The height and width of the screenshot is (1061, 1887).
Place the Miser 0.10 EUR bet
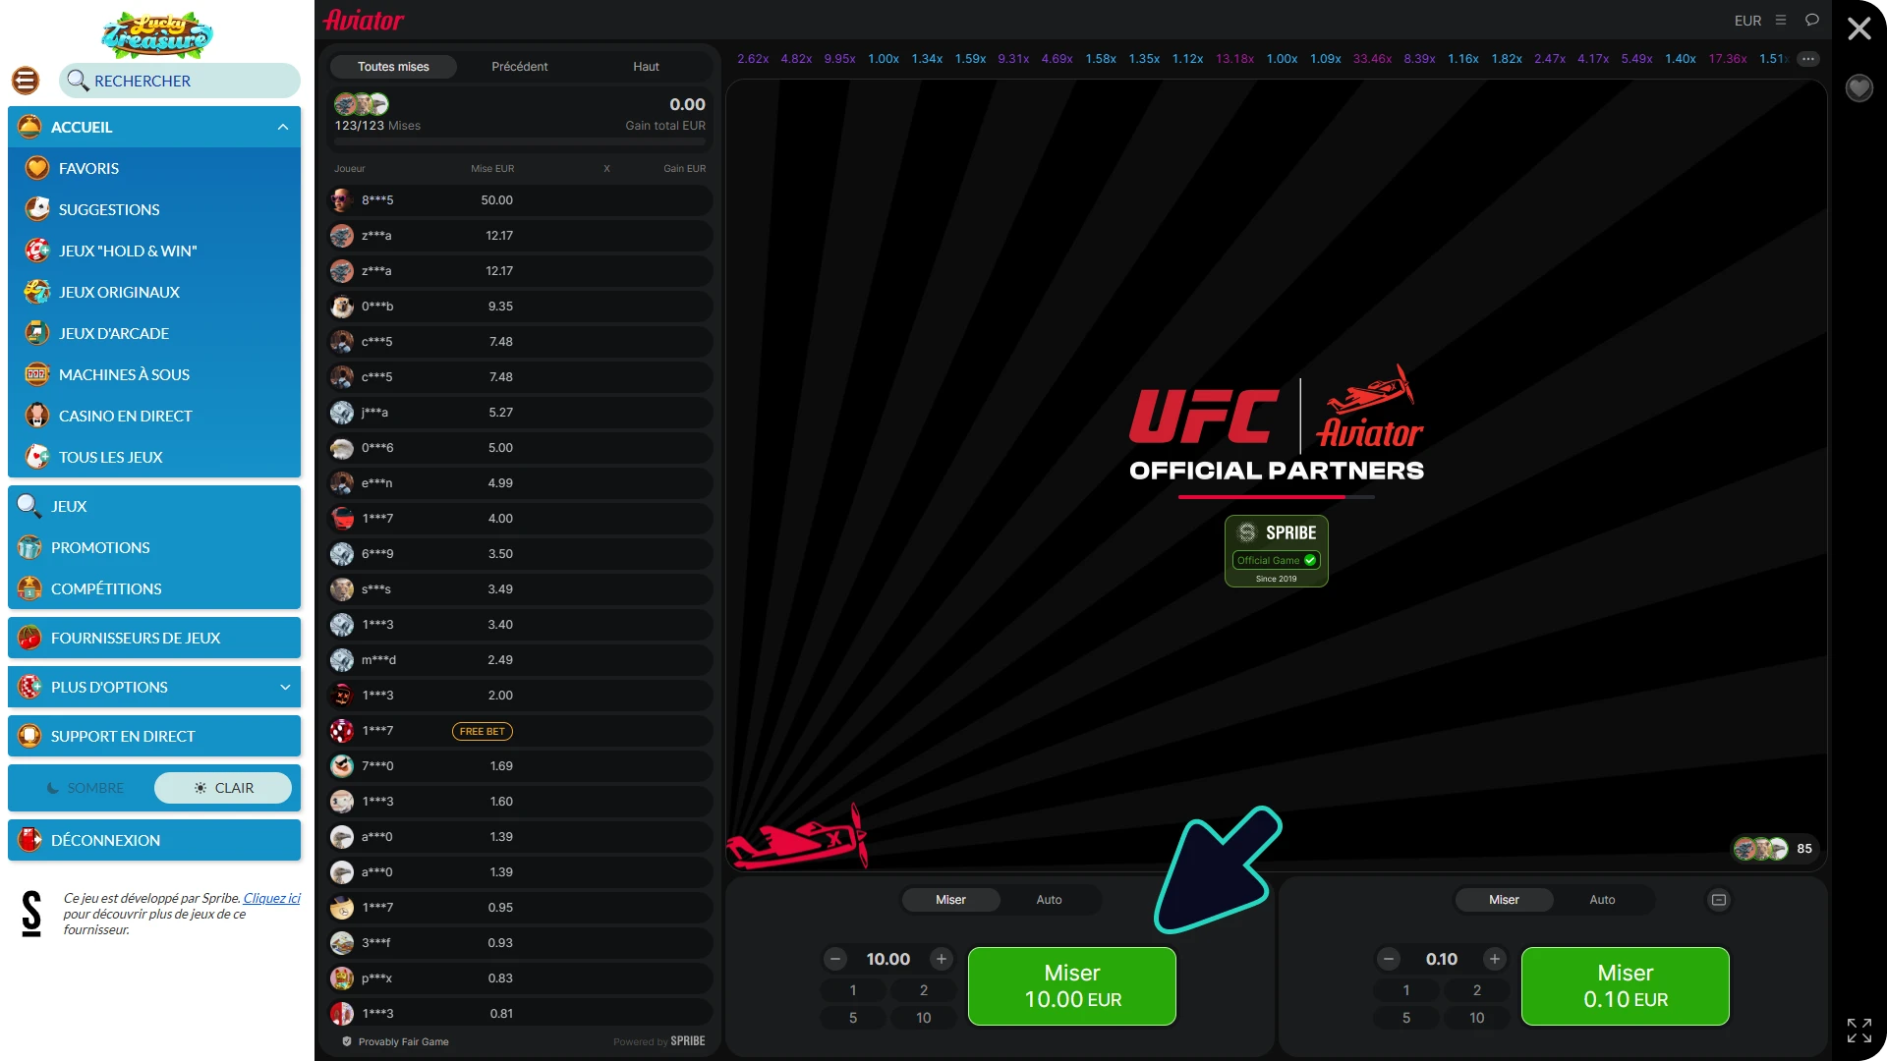pos(1626,986)
